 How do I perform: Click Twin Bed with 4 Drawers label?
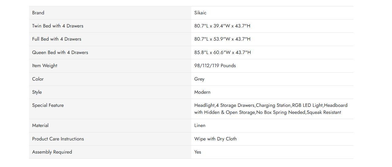[x=58, y=26]
